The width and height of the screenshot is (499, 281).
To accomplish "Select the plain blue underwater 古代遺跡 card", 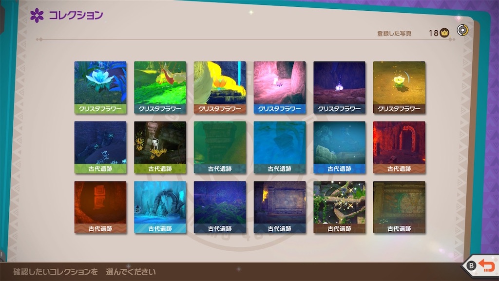I will click(x=280, y=147).
